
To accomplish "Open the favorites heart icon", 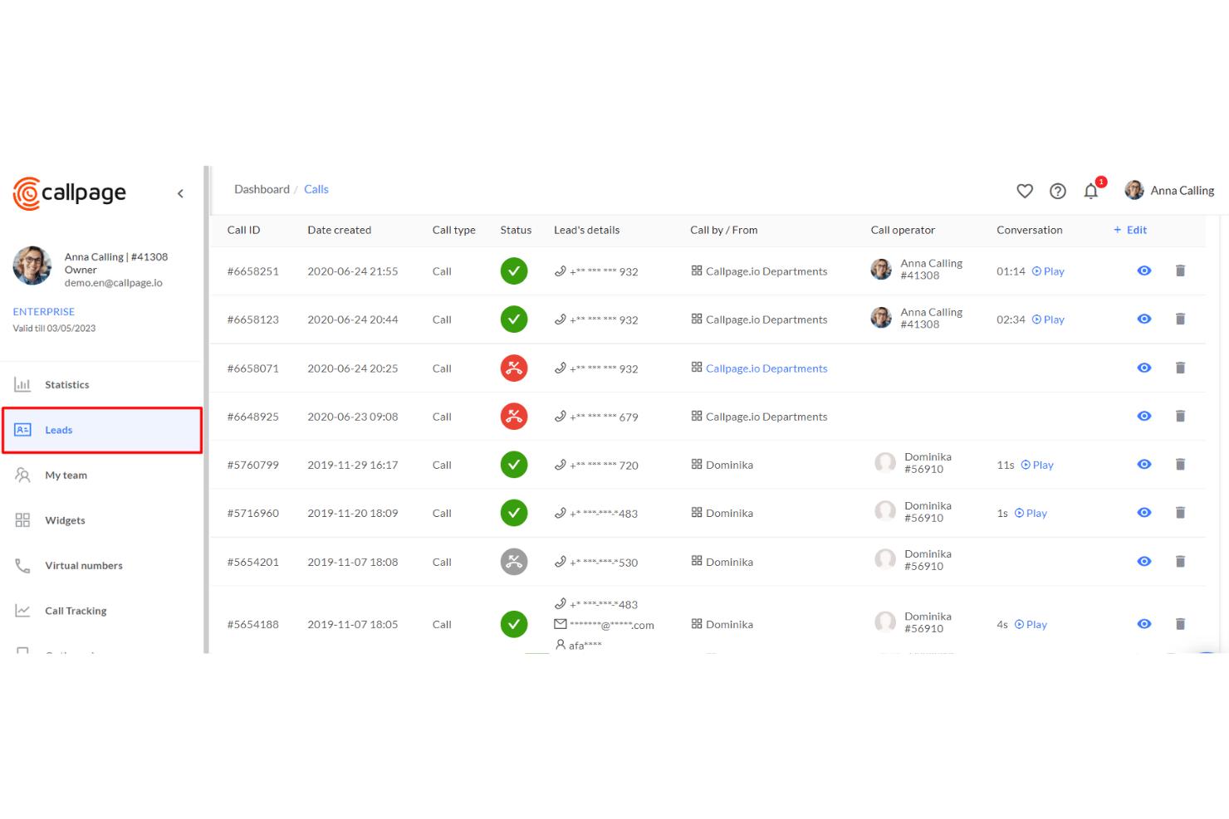I will [1025, 191].
